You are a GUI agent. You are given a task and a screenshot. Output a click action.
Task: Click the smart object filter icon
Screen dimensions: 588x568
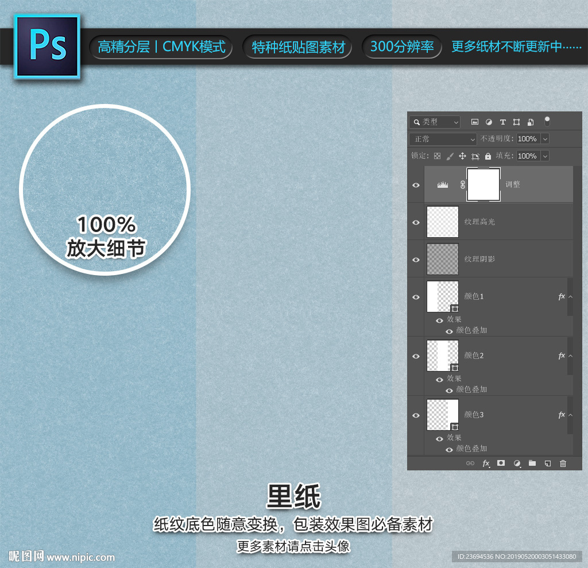tap(531, 122)
